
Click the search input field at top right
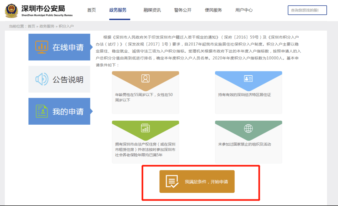point(307,10)
